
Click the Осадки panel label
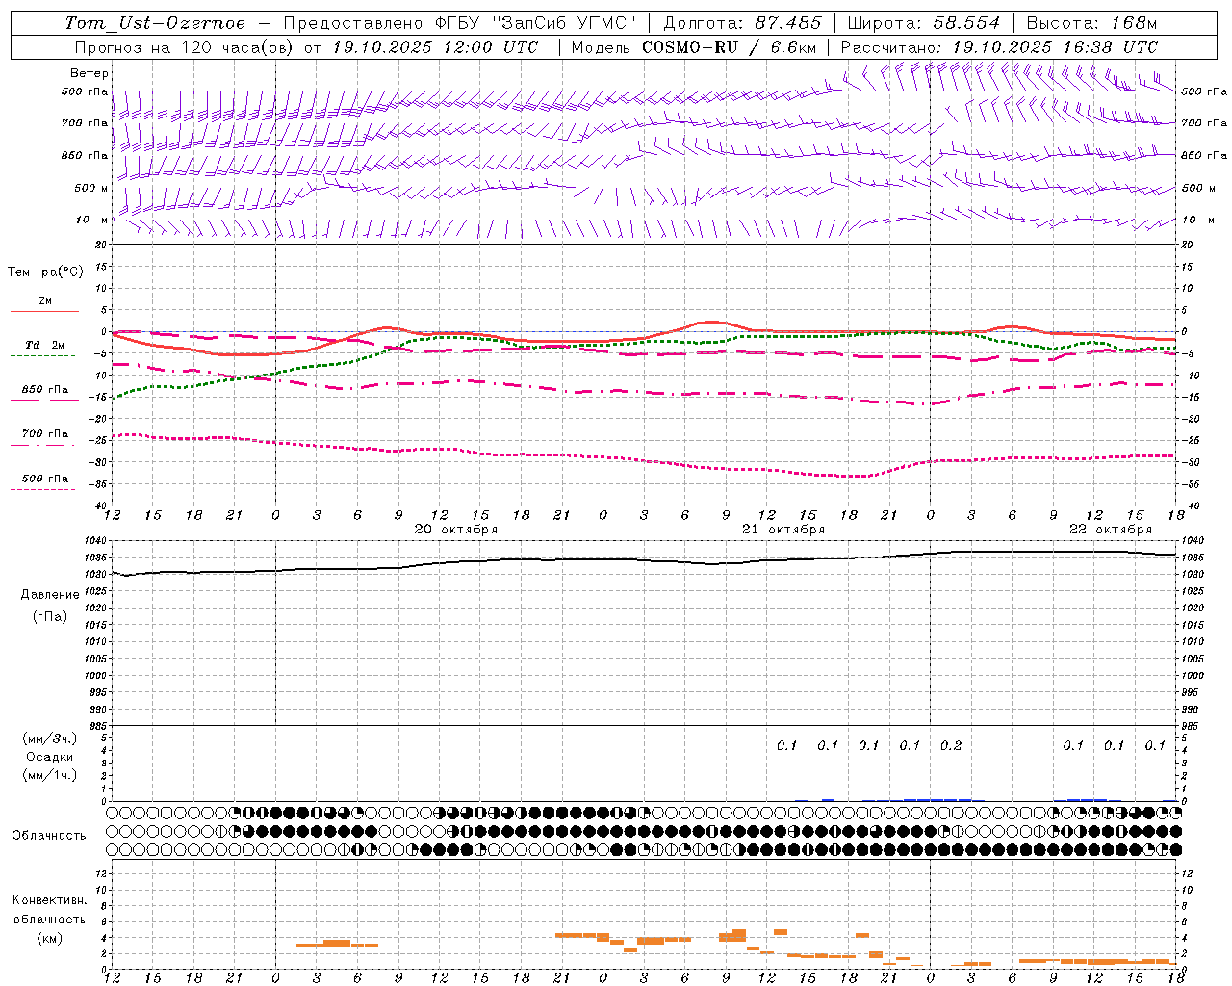50,757
